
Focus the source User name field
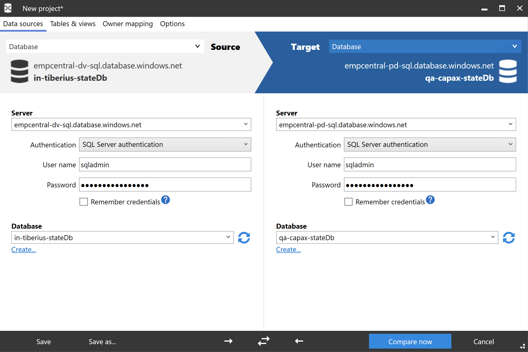pos(165,165)
